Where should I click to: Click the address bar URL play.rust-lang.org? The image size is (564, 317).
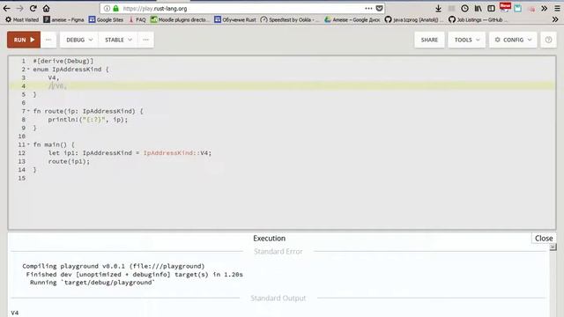tap(155, 8)
